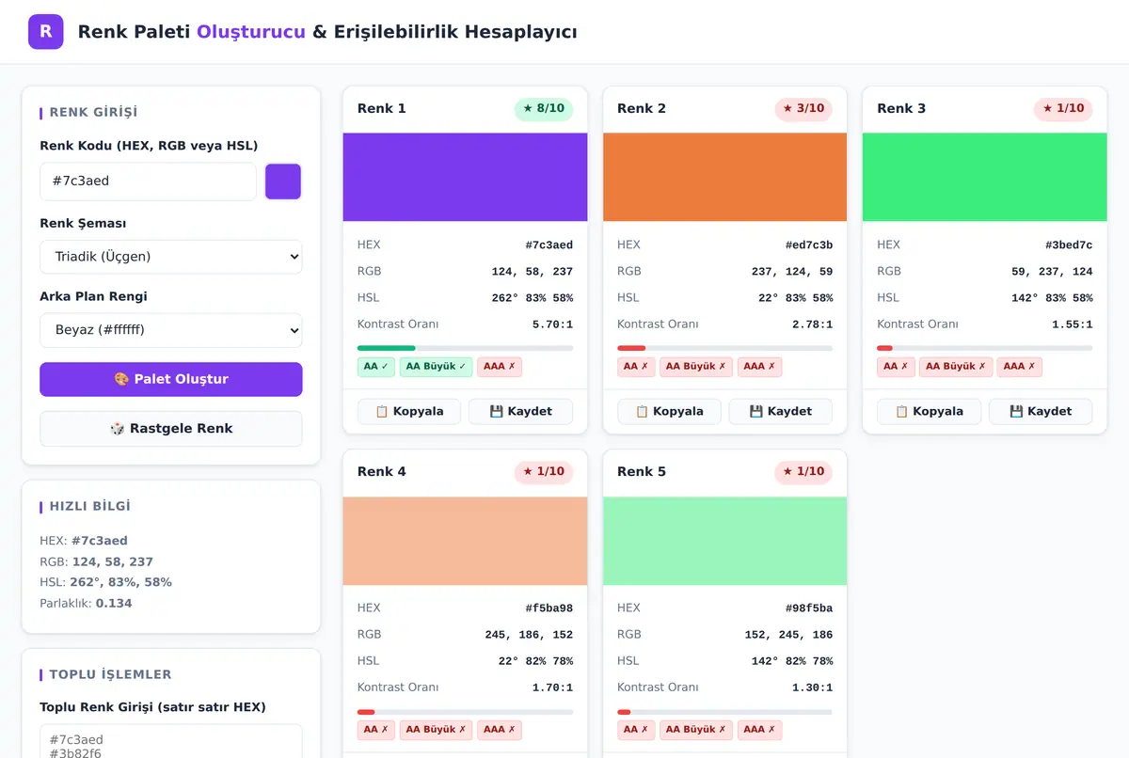The image size is (1129, 758).
Task: Click the AA Büyük ✓ badge on Renk 1
Action: click(436, 367)
